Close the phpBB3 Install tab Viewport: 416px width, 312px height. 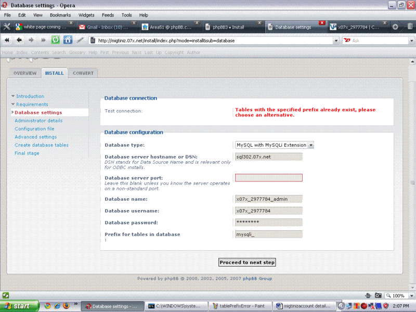[x=259, y=23]
